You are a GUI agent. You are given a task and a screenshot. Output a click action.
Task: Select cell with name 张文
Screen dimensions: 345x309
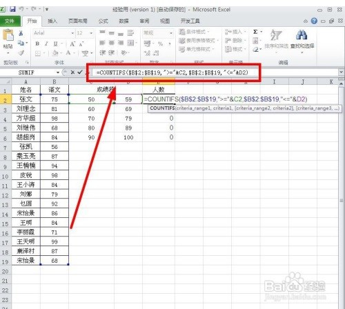tap(26, 99)
